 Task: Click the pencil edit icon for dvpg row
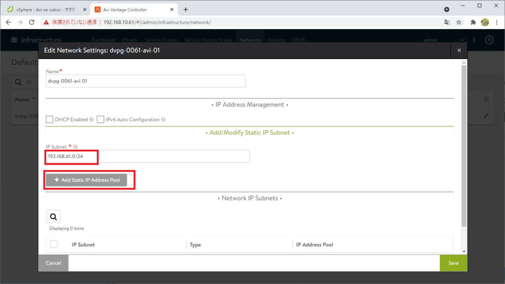[486, 116]
